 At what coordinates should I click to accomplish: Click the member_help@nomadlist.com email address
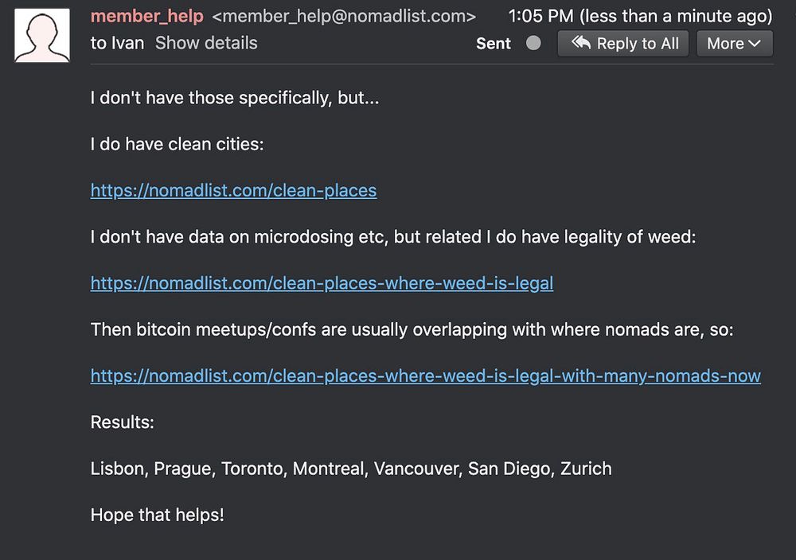click(x=344, y=16)
